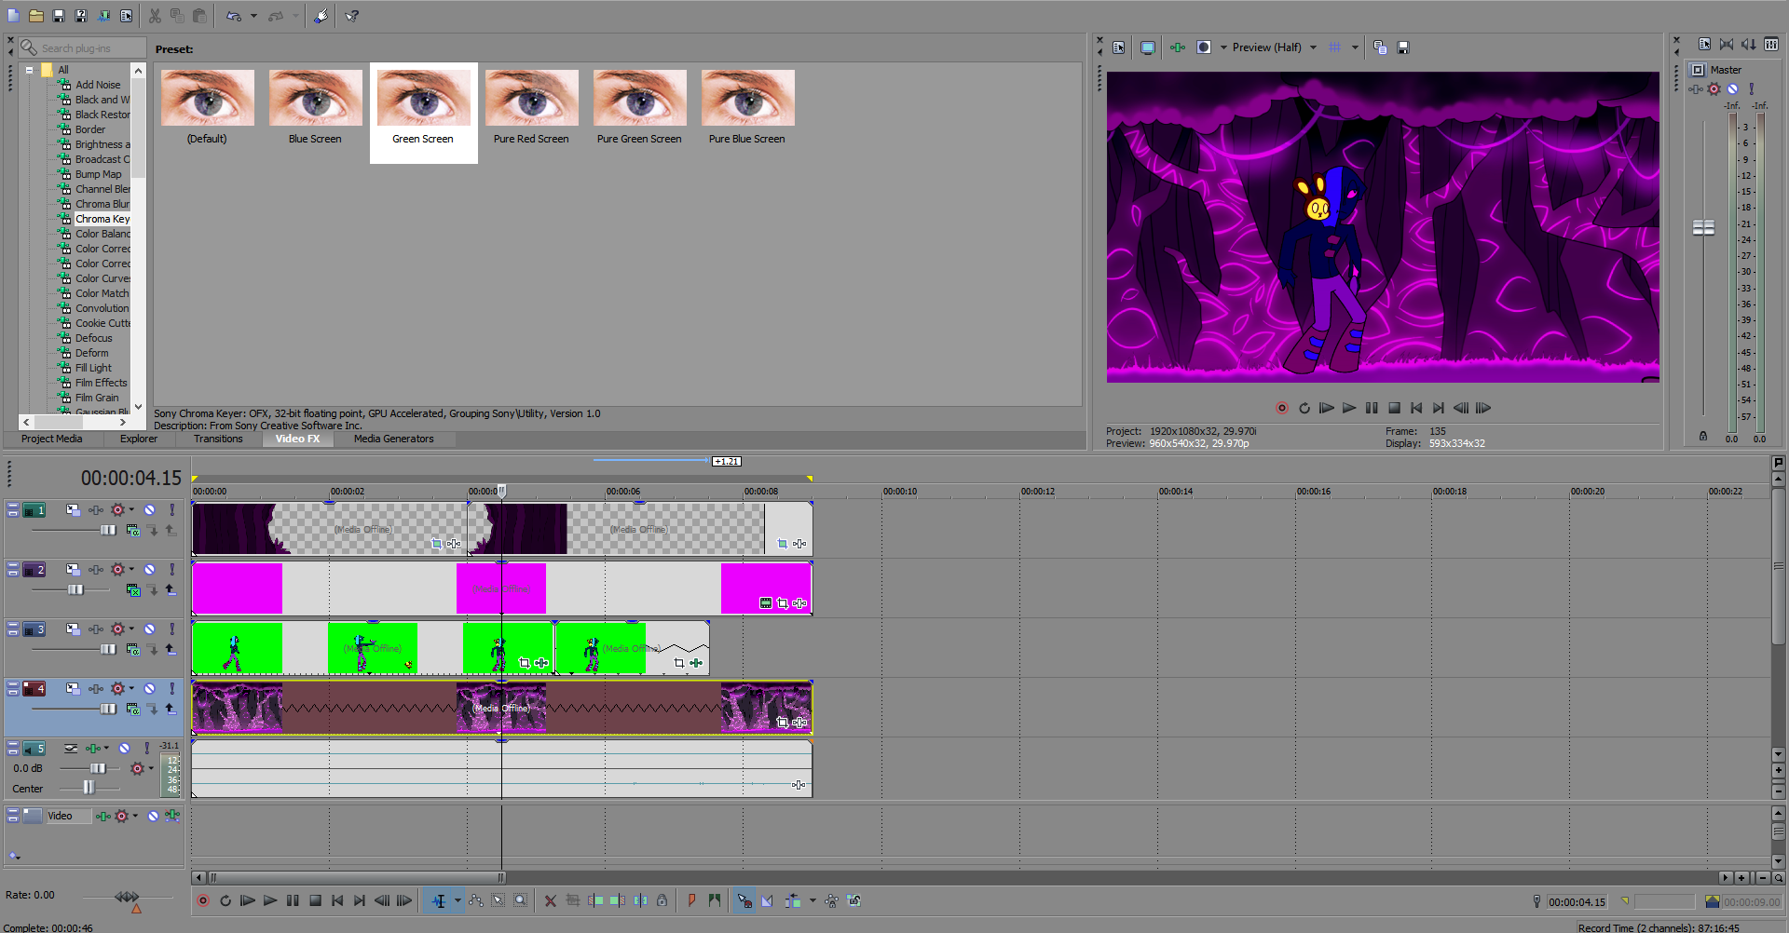1789x933 pixels.
Task: Open Master FX icon in the mixer
Action: point(1696,89)
